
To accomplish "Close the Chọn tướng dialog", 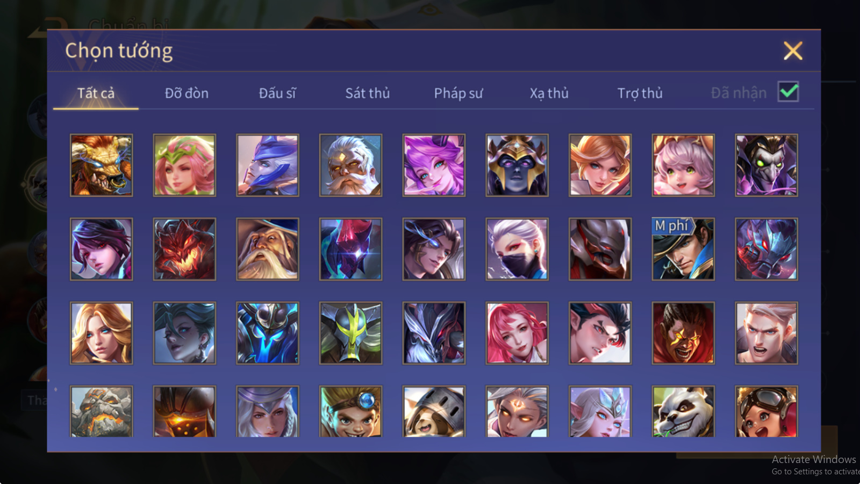I will coord(793,51).
